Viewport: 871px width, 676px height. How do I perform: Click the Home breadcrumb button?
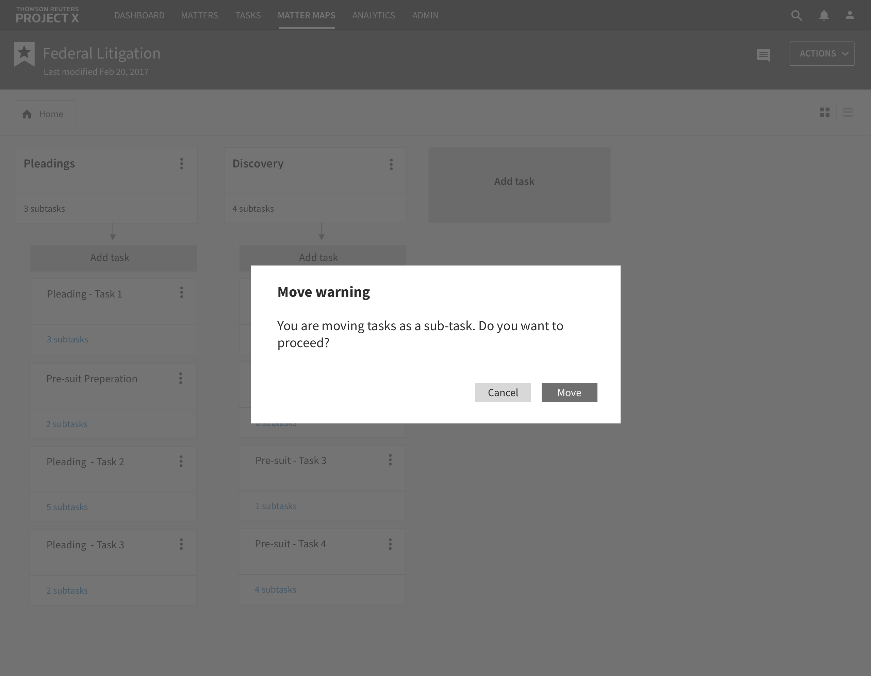tap(45, 114)
